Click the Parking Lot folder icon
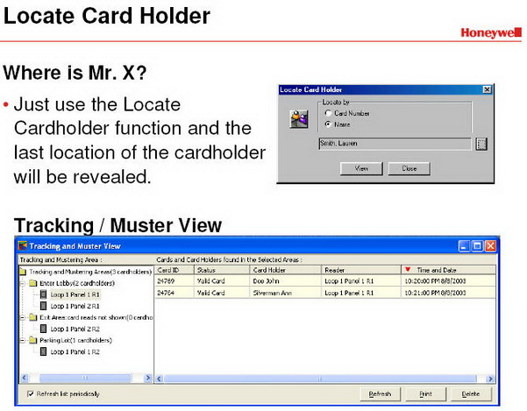The width and height of the screenshot is (527, 411). point(32,340)
